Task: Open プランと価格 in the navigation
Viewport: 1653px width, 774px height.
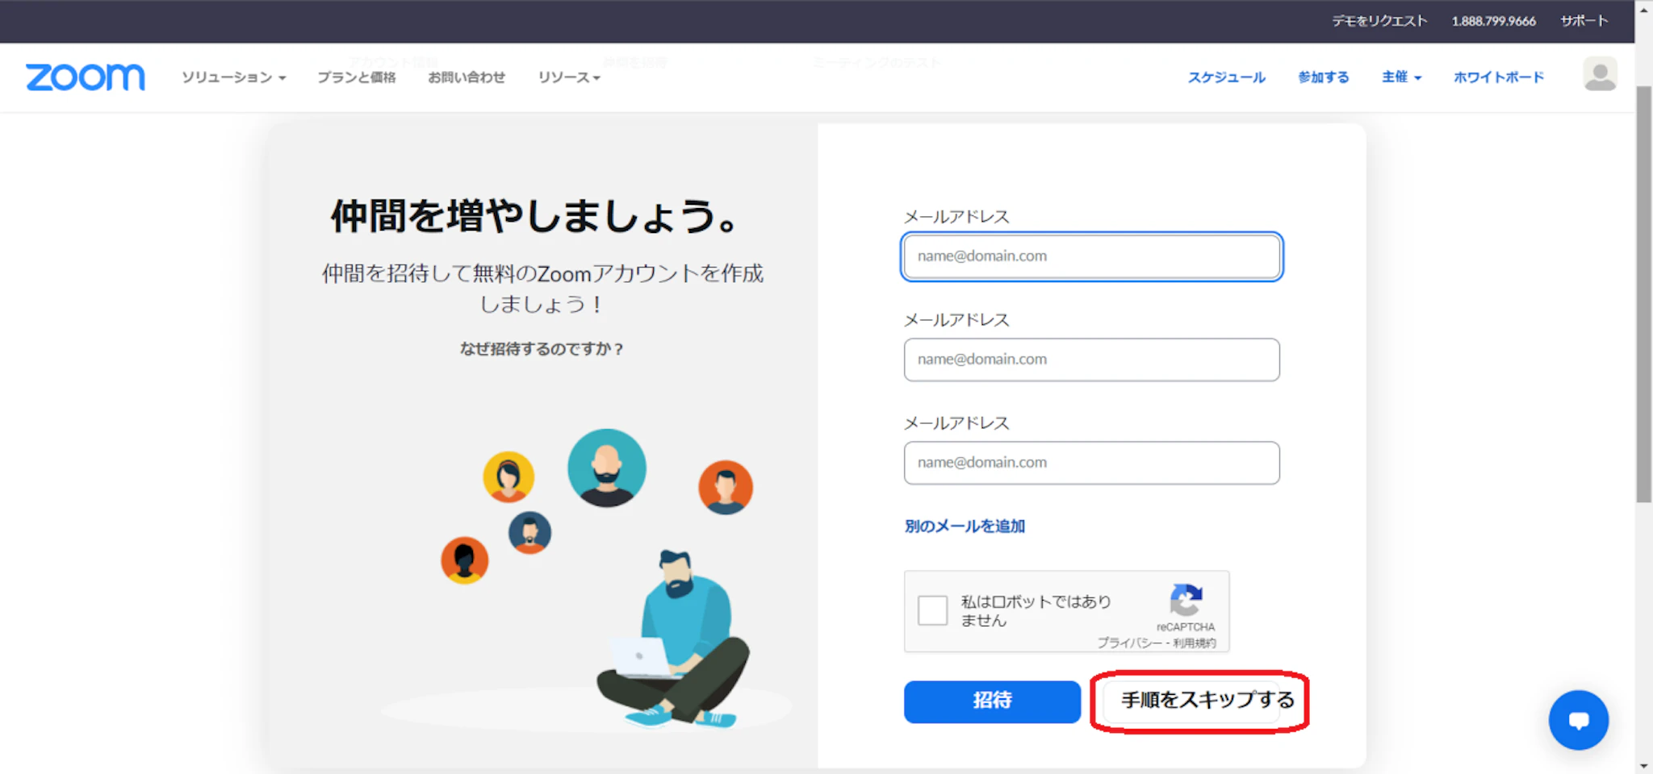Action: [x=356, y=77]
